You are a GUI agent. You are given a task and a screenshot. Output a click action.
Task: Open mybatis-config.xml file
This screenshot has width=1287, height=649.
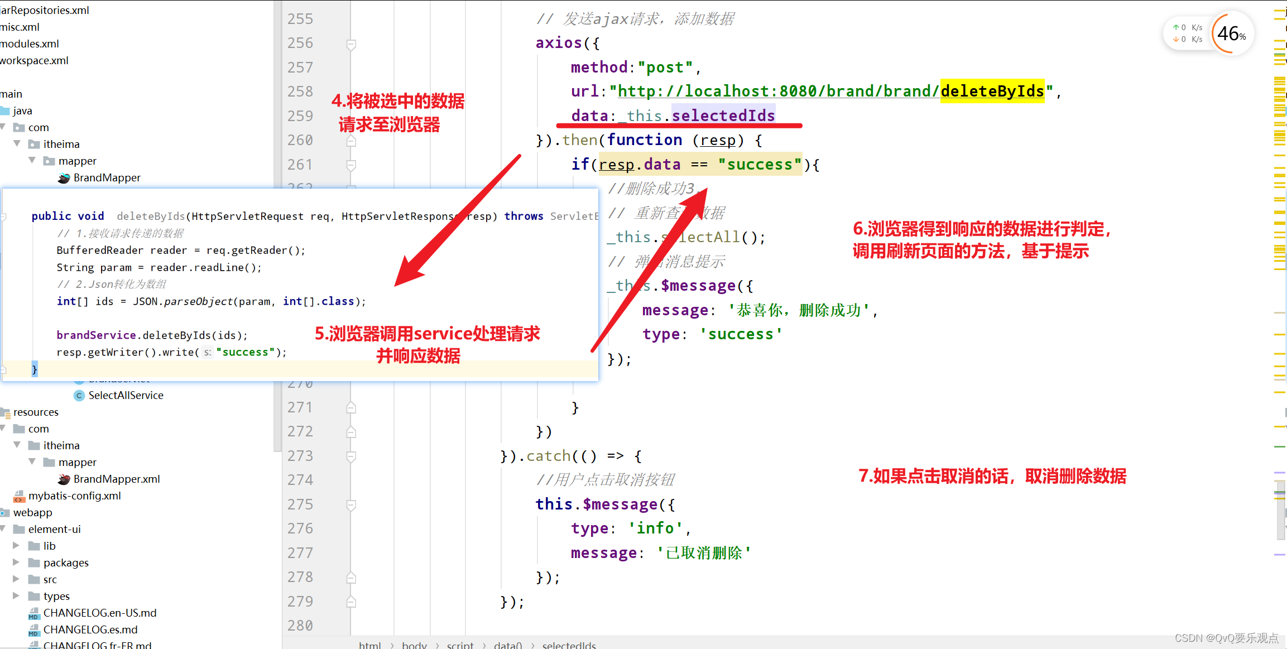click(x=74, y=496)
